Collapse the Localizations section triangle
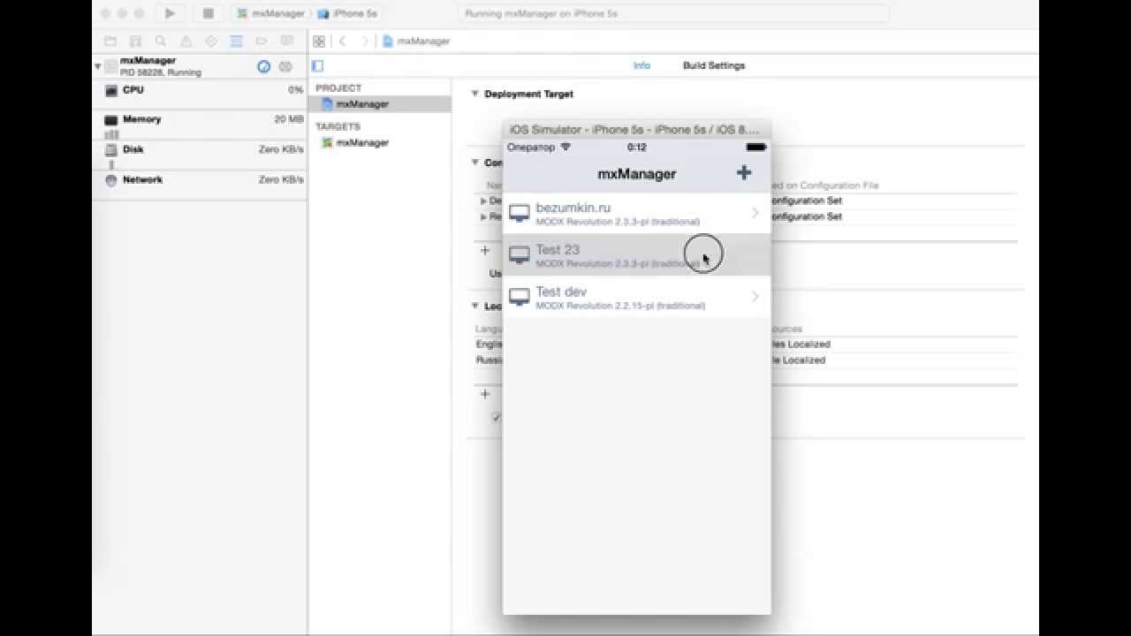This screenshot has height=636, width=1131. [474, 306]
